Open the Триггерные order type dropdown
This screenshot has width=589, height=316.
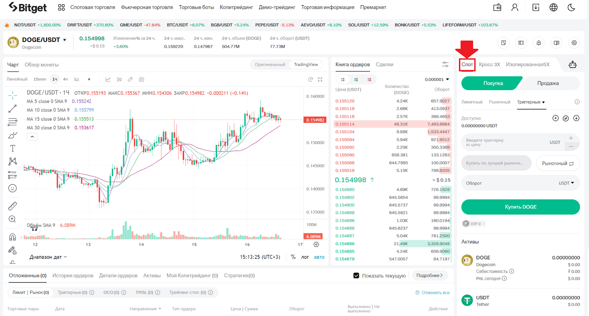(x=531, y=102)
